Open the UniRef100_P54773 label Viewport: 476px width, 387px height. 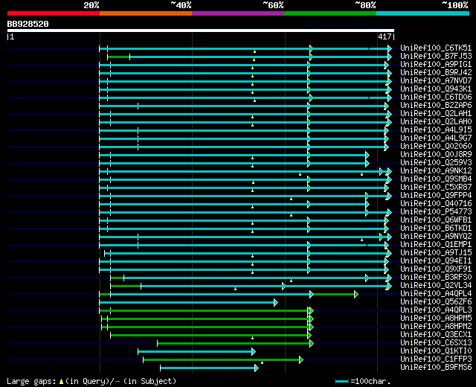tap(436, 212)
